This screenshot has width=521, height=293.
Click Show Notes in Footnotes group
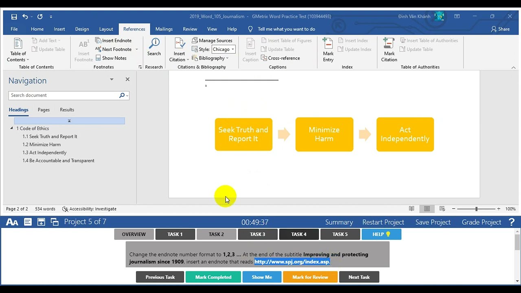click(x=111, y=58)
